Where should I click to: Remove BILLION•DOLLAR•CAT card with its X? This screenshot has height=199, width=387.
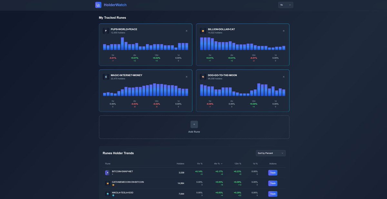tap(283, 31)
